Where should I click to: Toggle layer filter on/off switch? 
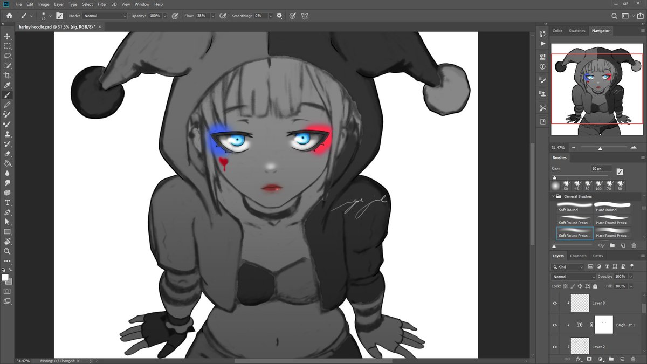(x=631, y=266)
